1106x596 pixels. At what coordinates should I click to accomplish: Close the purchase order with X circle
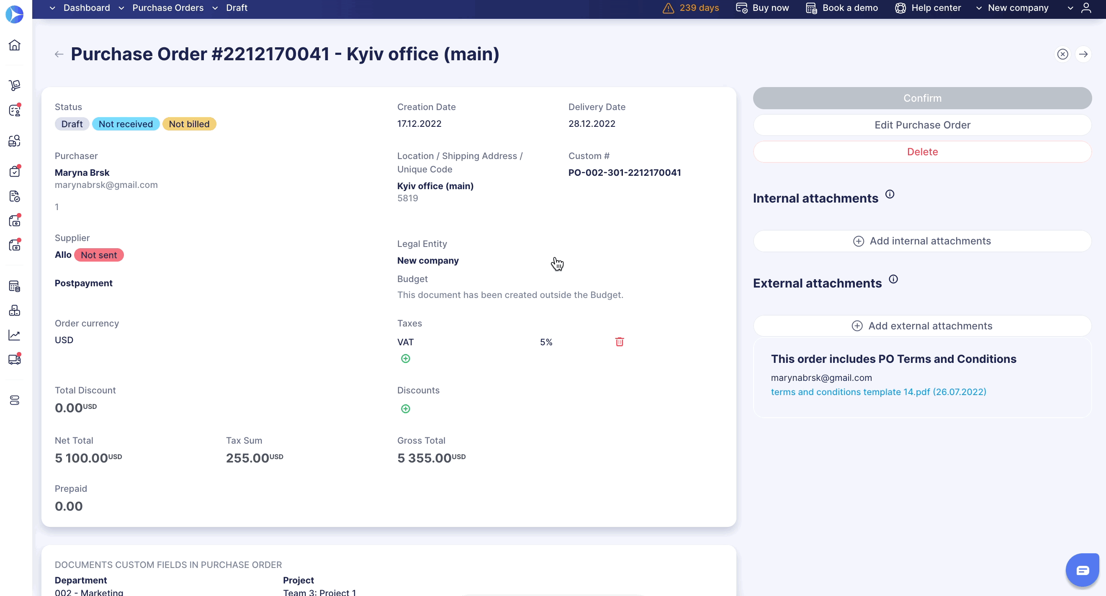click(x=1062, y=54)
